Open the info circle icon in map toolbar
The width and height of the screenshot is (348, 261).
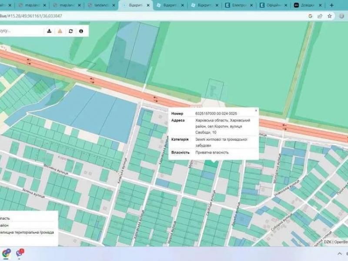click(x=81, y=31)
